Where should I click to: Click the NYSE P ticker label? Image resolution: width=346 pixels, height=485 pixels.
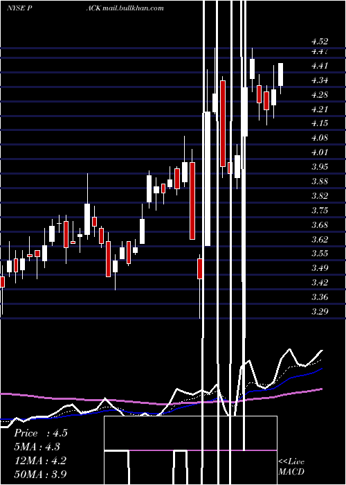[x=20, y=8]
